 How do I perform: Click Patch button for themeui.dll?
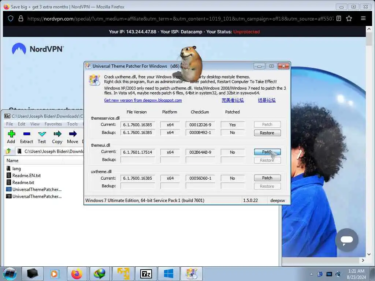pyautogui.click(x=267, y=152)
